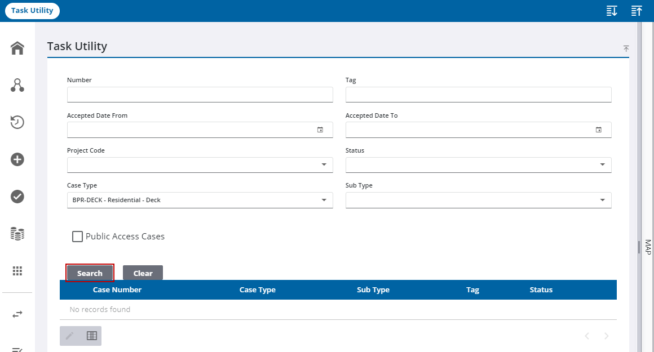Click the coins stack sidebar icon

click(17, 234)
